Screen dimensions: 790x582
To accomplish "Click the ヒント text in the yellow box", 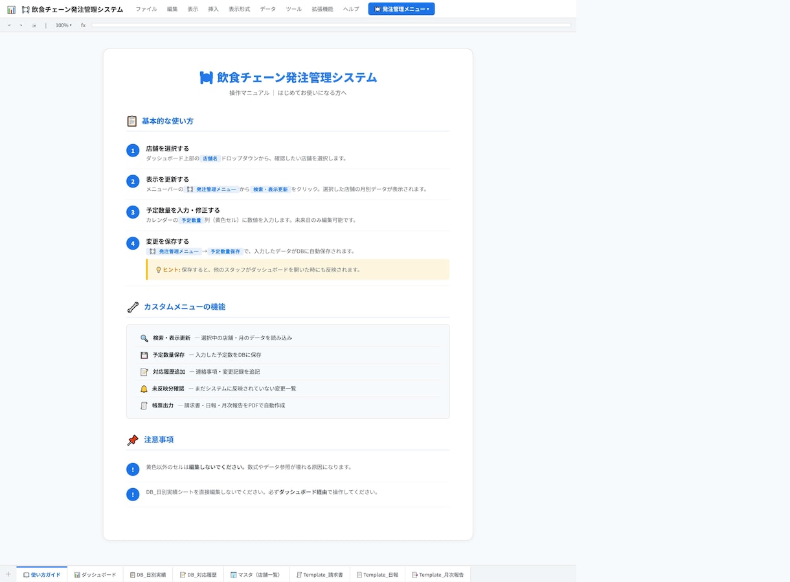I will [x=171, y=270].
